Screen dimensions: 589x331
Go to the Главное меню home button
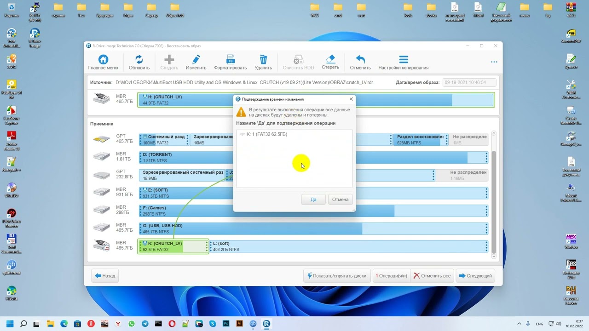point(103,63)
